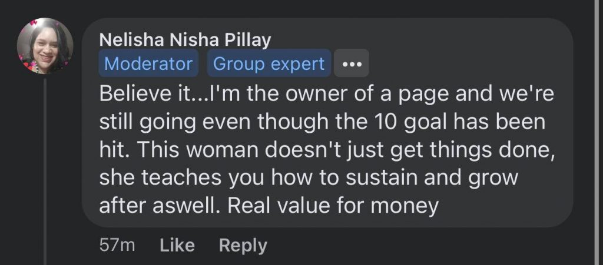
Task: Select the Group expert badge
Action: tap(269, 64)
